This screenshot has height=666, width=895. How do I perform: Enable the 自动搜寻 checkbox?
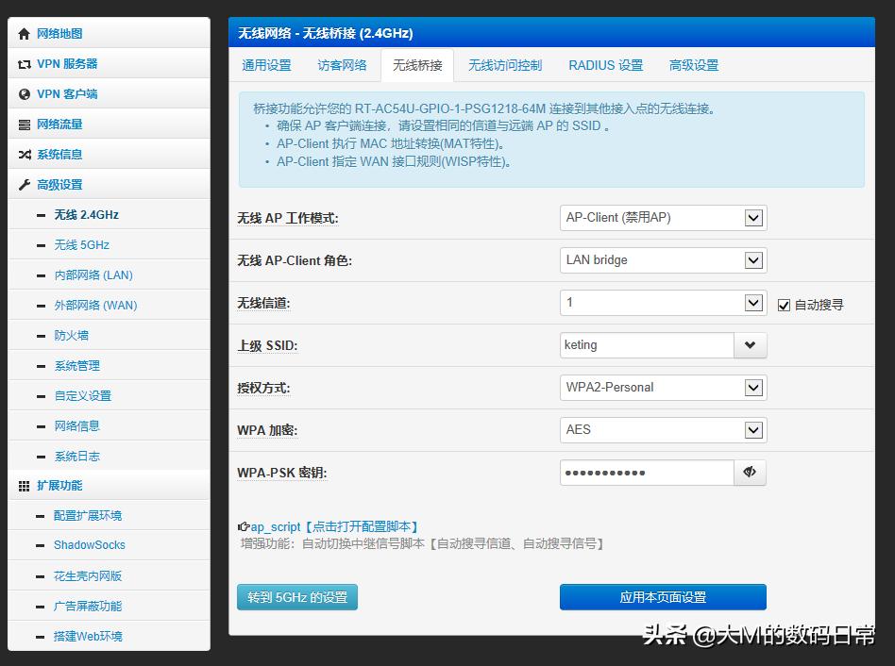[785, 303]
